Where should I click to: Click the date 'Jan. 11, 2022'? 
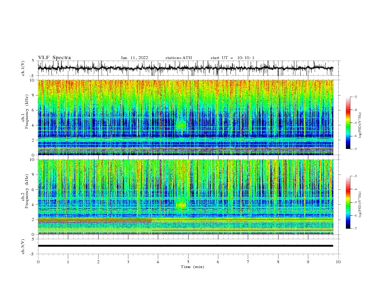point(134,58)
